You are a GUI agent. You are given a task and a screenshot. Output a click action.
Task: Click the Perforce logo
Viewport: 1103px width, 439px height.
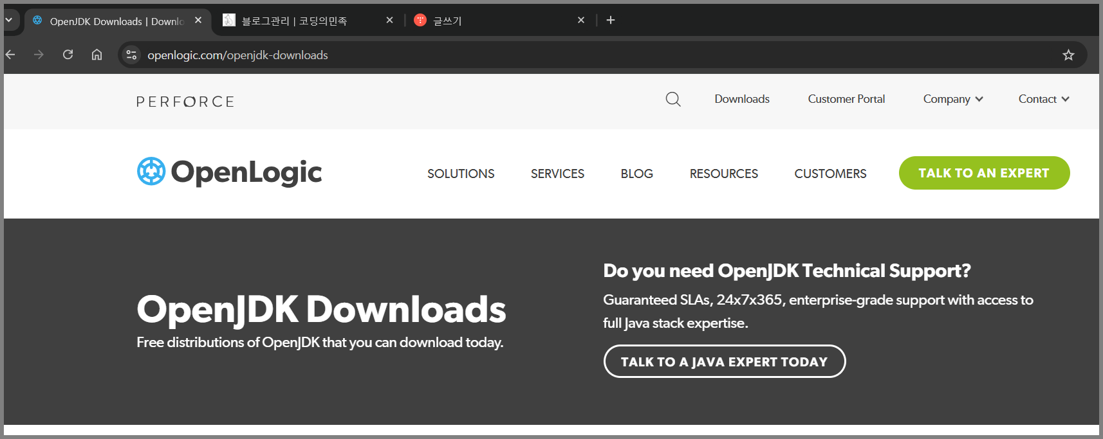point(185,102)
